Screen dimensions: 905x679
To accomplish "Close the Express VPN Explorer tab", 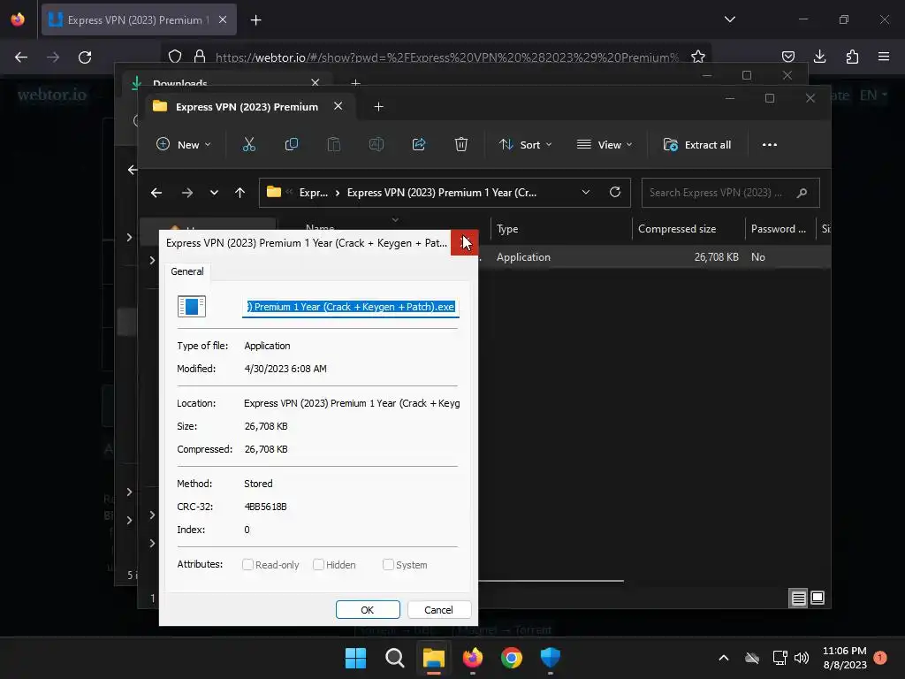I will point(338,106).
